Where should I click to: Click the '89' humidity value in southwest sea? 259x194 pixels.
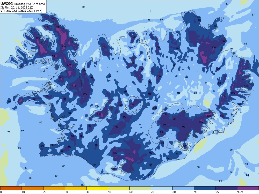click(x=56, y=176)
